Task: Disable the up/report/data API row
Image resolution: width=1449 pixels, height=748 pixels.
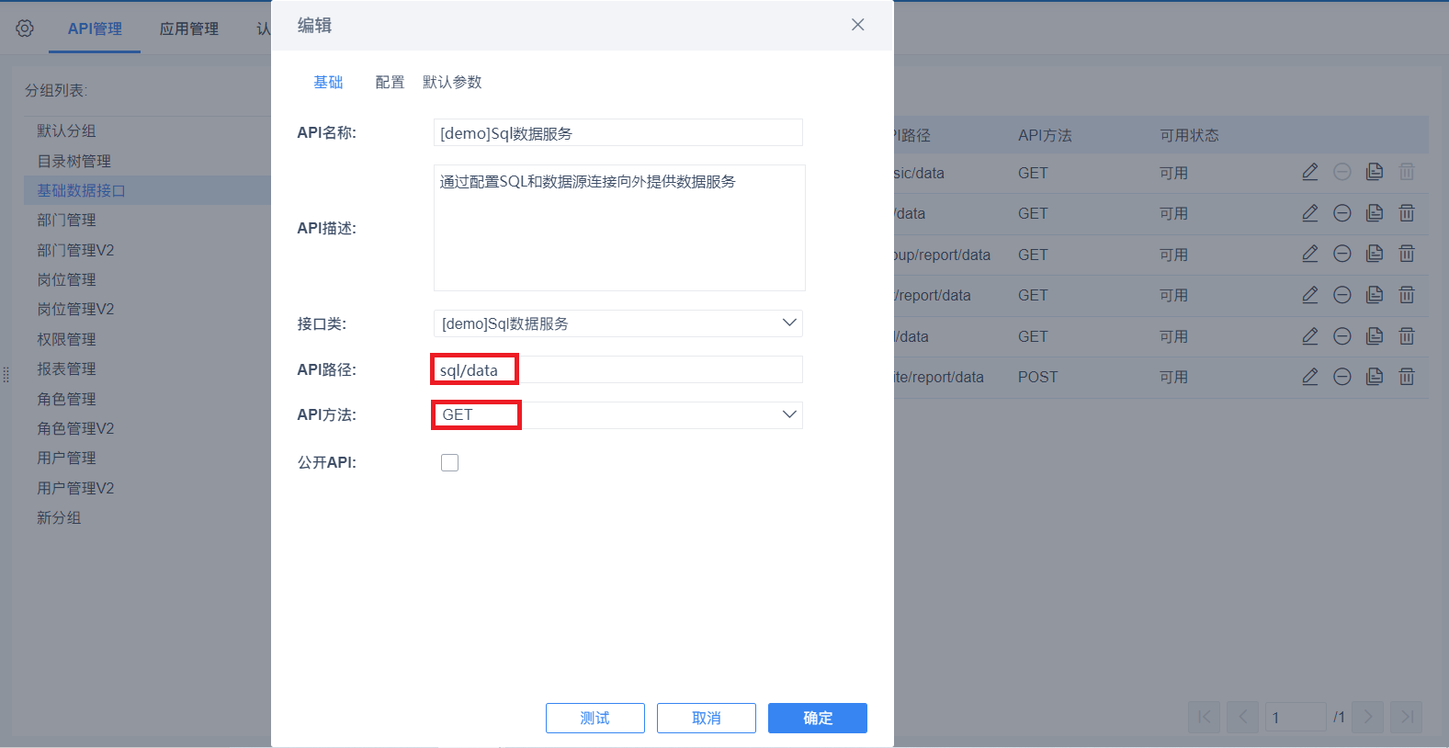Action: pos(1342,254)
